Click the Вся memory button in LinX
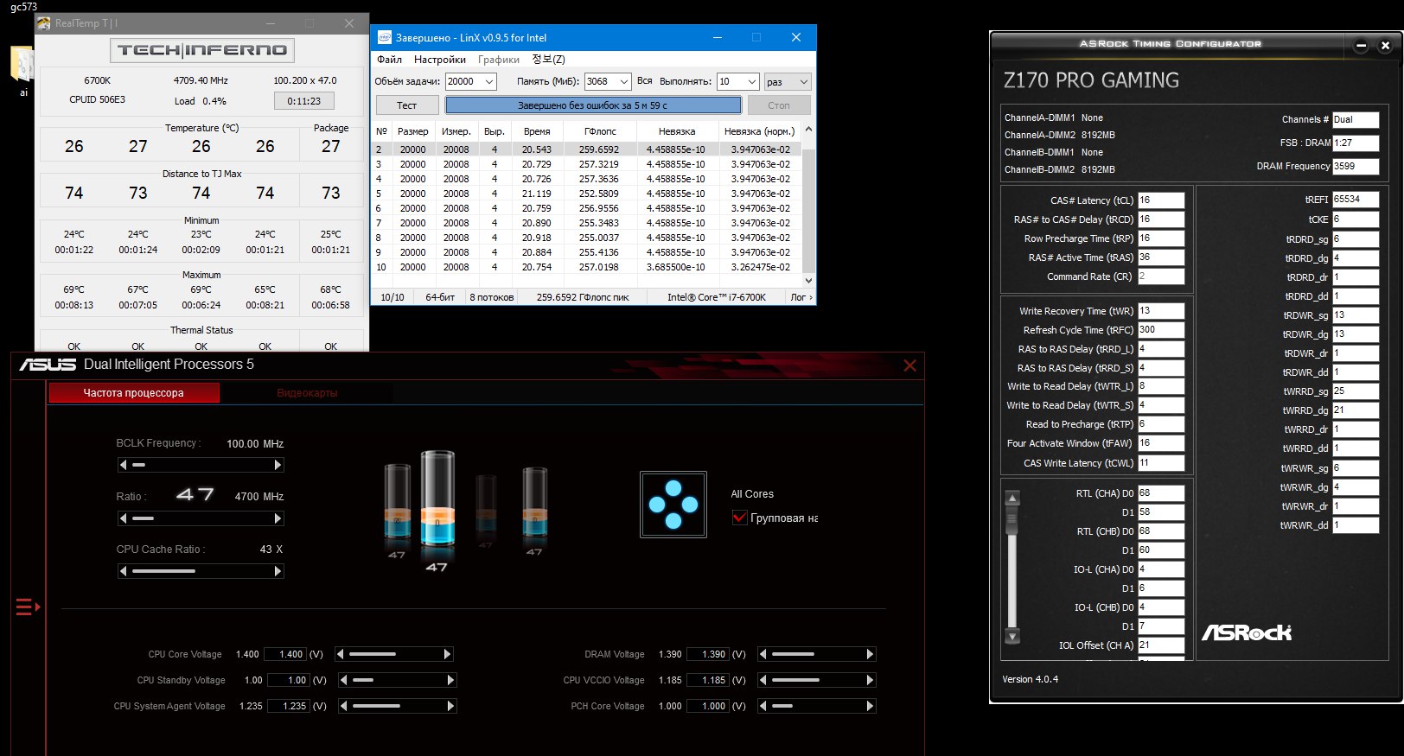Screen dimensions: 1404x756 pyautogui.click(x=645, y=81)
